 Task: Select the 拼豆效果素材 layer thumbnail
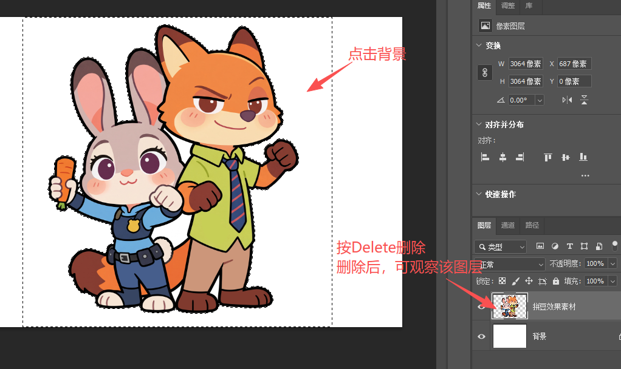pos(510,306)
